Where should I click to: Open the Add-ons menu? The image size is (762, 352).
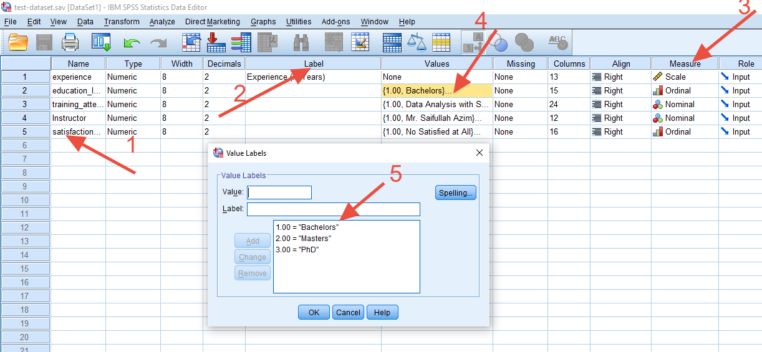[x=336, y=21]
